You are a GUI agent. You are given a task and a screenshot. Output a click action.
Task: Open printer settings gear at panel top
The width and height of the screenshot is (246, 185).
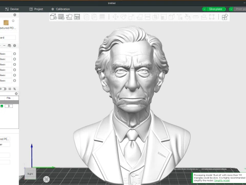[x=15, y=15]
